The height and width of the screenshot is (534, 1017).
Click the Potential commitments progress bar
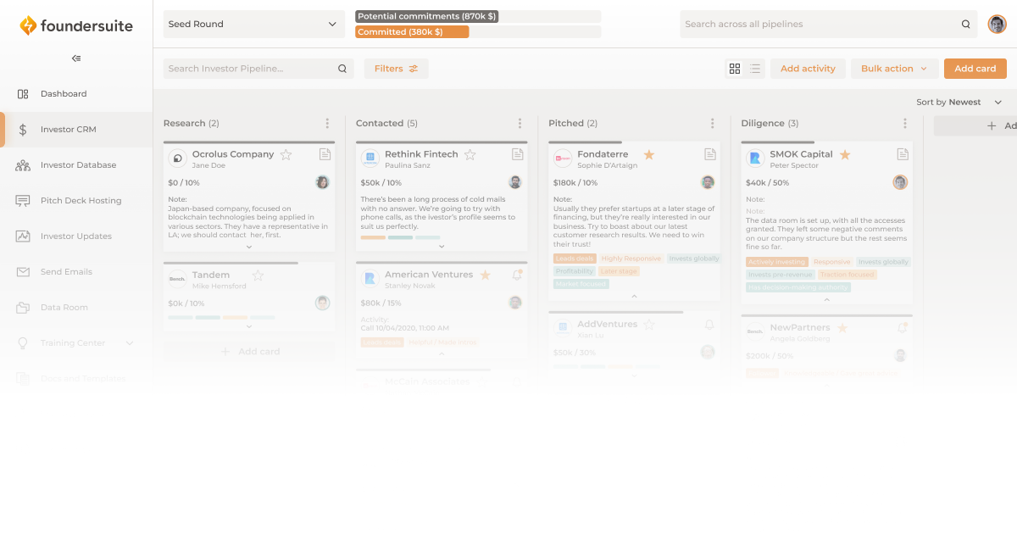pos(478,16)
